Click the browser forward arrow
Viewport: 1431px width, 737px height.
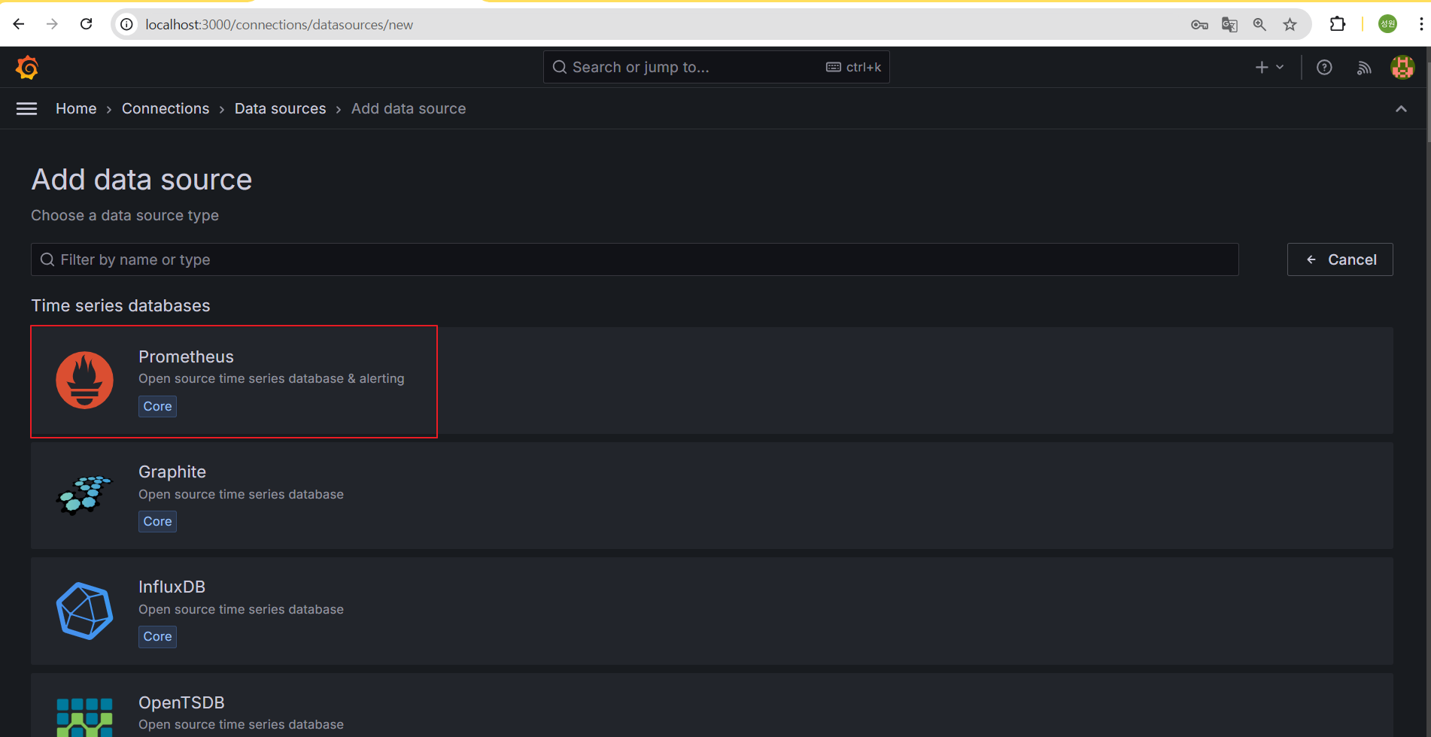coord(52,24)
